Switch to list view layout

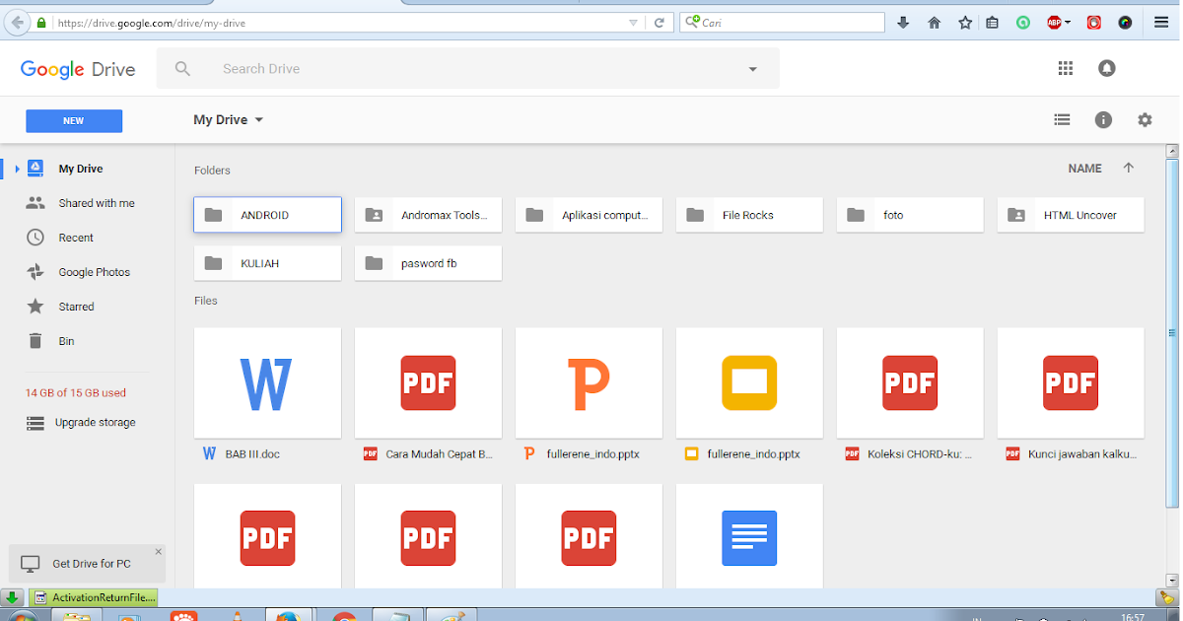tap(1062, 119)
